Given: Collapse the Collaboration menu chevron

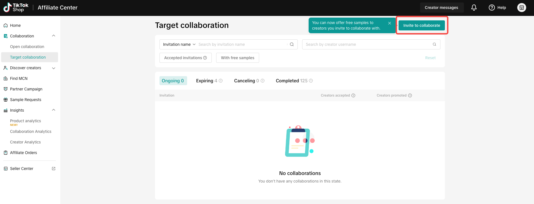Looking at the screenshot, I should click(54, 36).
